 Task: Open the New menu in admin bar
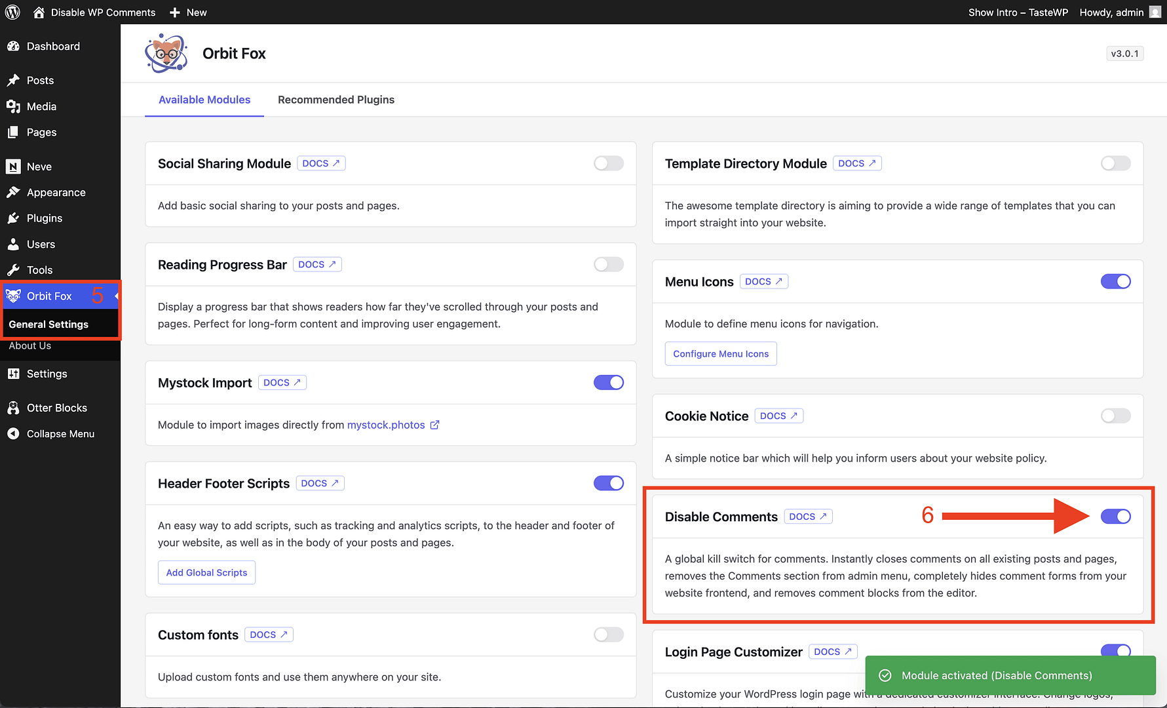(x=188, y=12)
